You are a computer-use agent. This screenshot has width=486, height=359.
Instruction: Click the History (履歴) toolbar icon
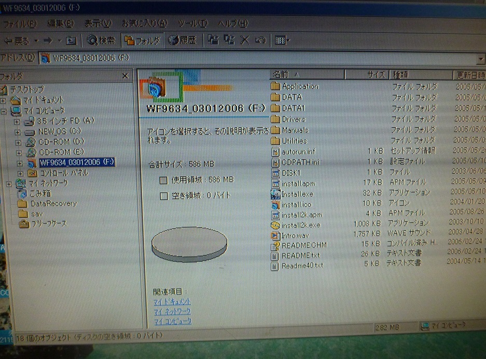pos(182,40)
